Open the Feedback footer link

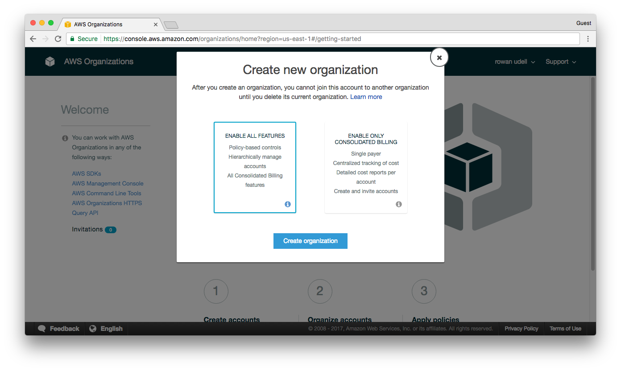click(x=64, y=329)
